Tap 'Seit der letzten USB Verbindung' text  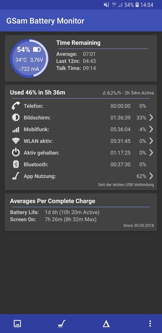click(126, 185)
